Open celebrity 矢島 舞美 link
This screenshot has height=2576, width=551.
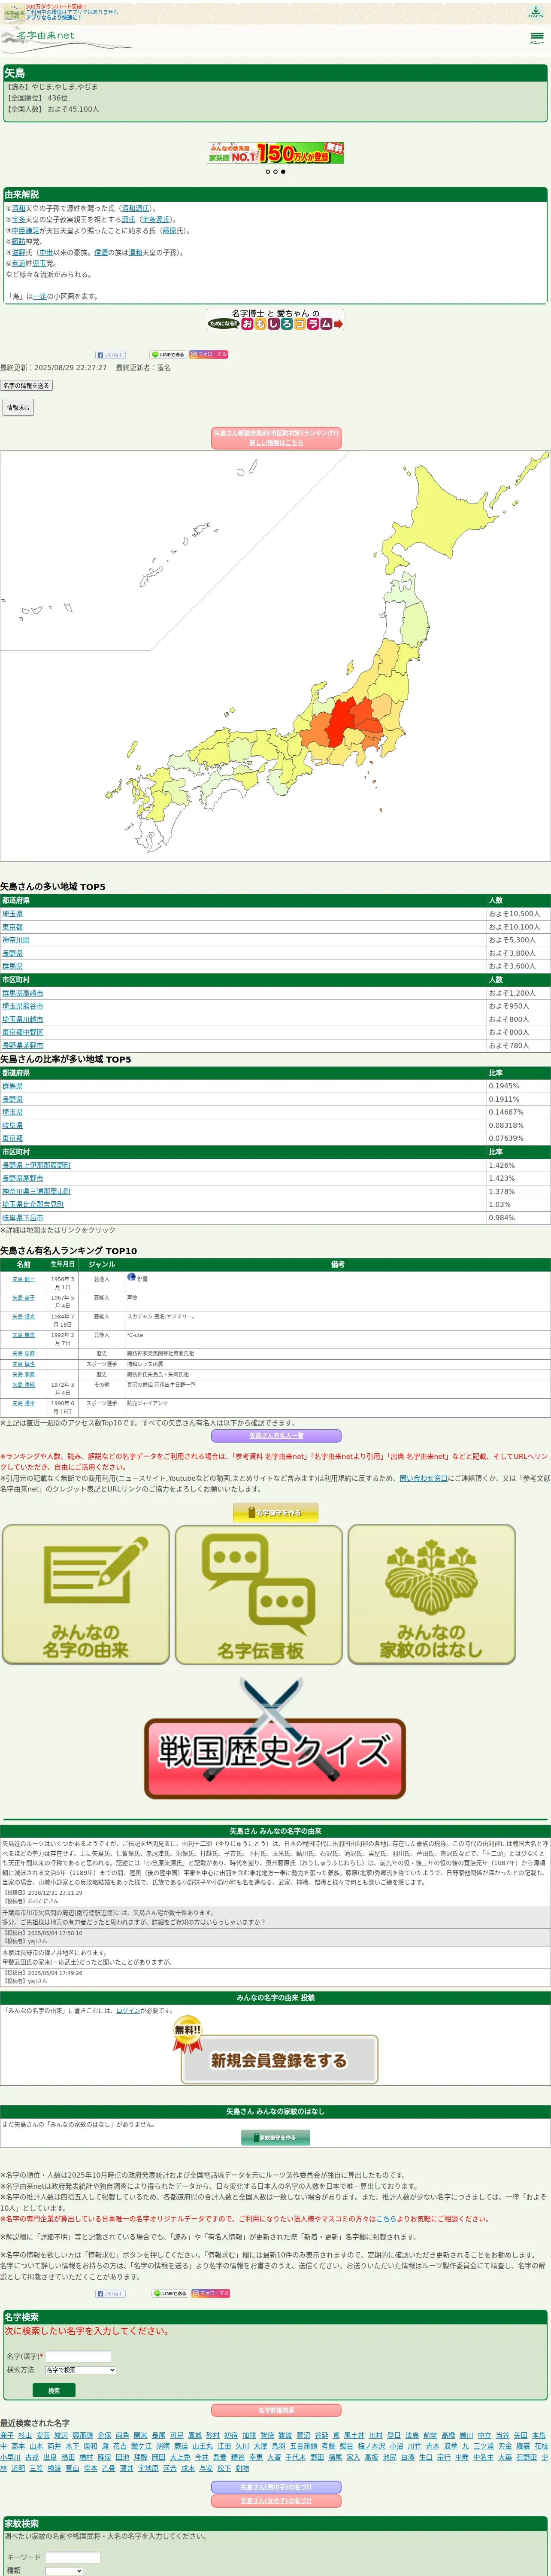tap(23, 1335)
